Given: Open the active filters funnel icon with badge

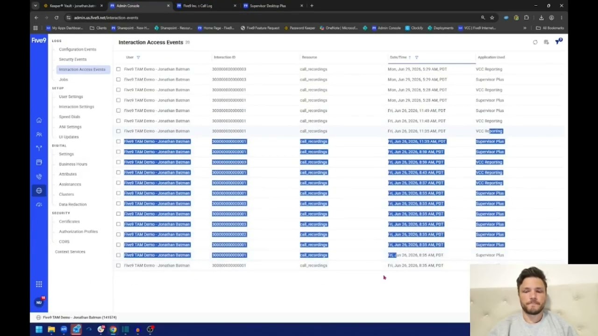Looking at the screenshot, I should (x=558, y=42).
